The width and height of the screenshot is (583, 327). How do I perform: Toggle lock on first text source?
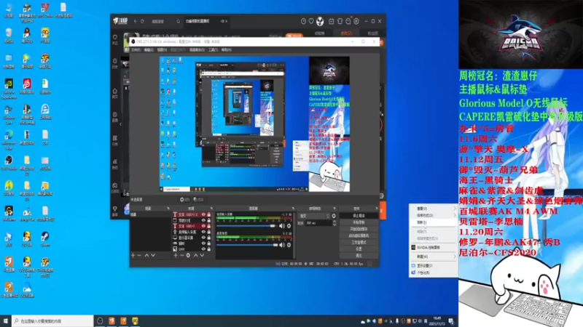tap(209, 214)
